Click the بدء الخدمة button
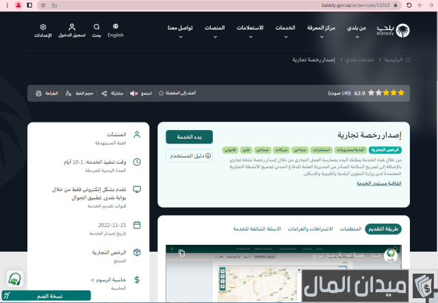This screenshot has width=438, height=303. [x=189, y=137]
